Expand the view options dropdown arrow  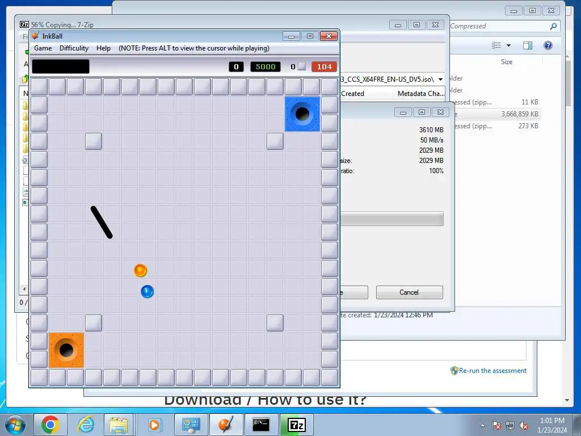(509, 45)
